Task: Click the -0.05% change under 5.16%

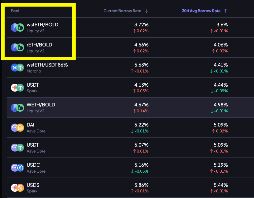Action: click(140, 171)
